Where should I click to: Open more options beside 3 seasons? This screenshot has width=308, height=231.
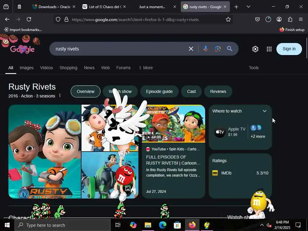click(x=60, y=96)
